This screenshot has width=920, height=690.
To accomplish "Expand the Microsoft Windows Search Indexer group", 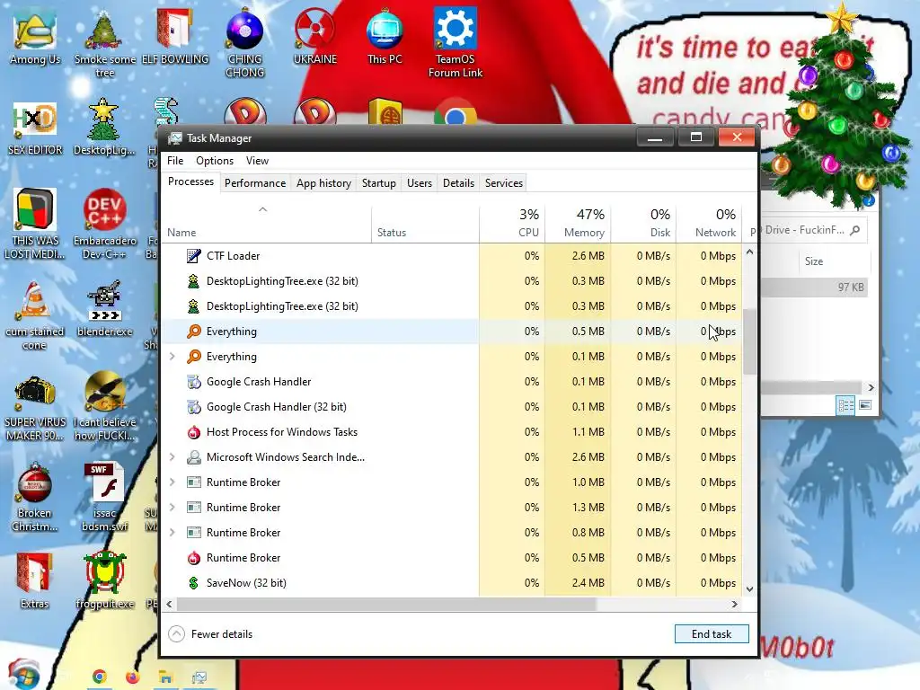I will (x=172, y=457).
